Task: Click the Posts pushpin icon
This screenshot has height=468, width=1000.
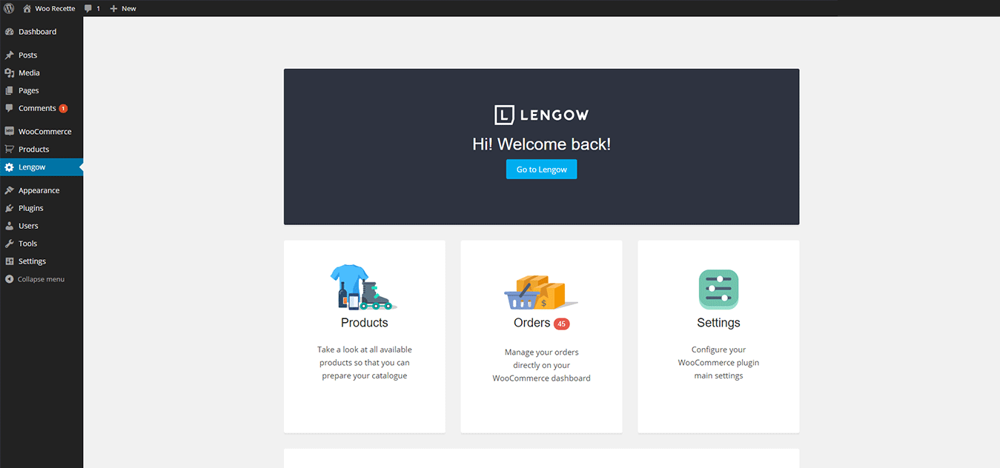Action: [9, 55]
